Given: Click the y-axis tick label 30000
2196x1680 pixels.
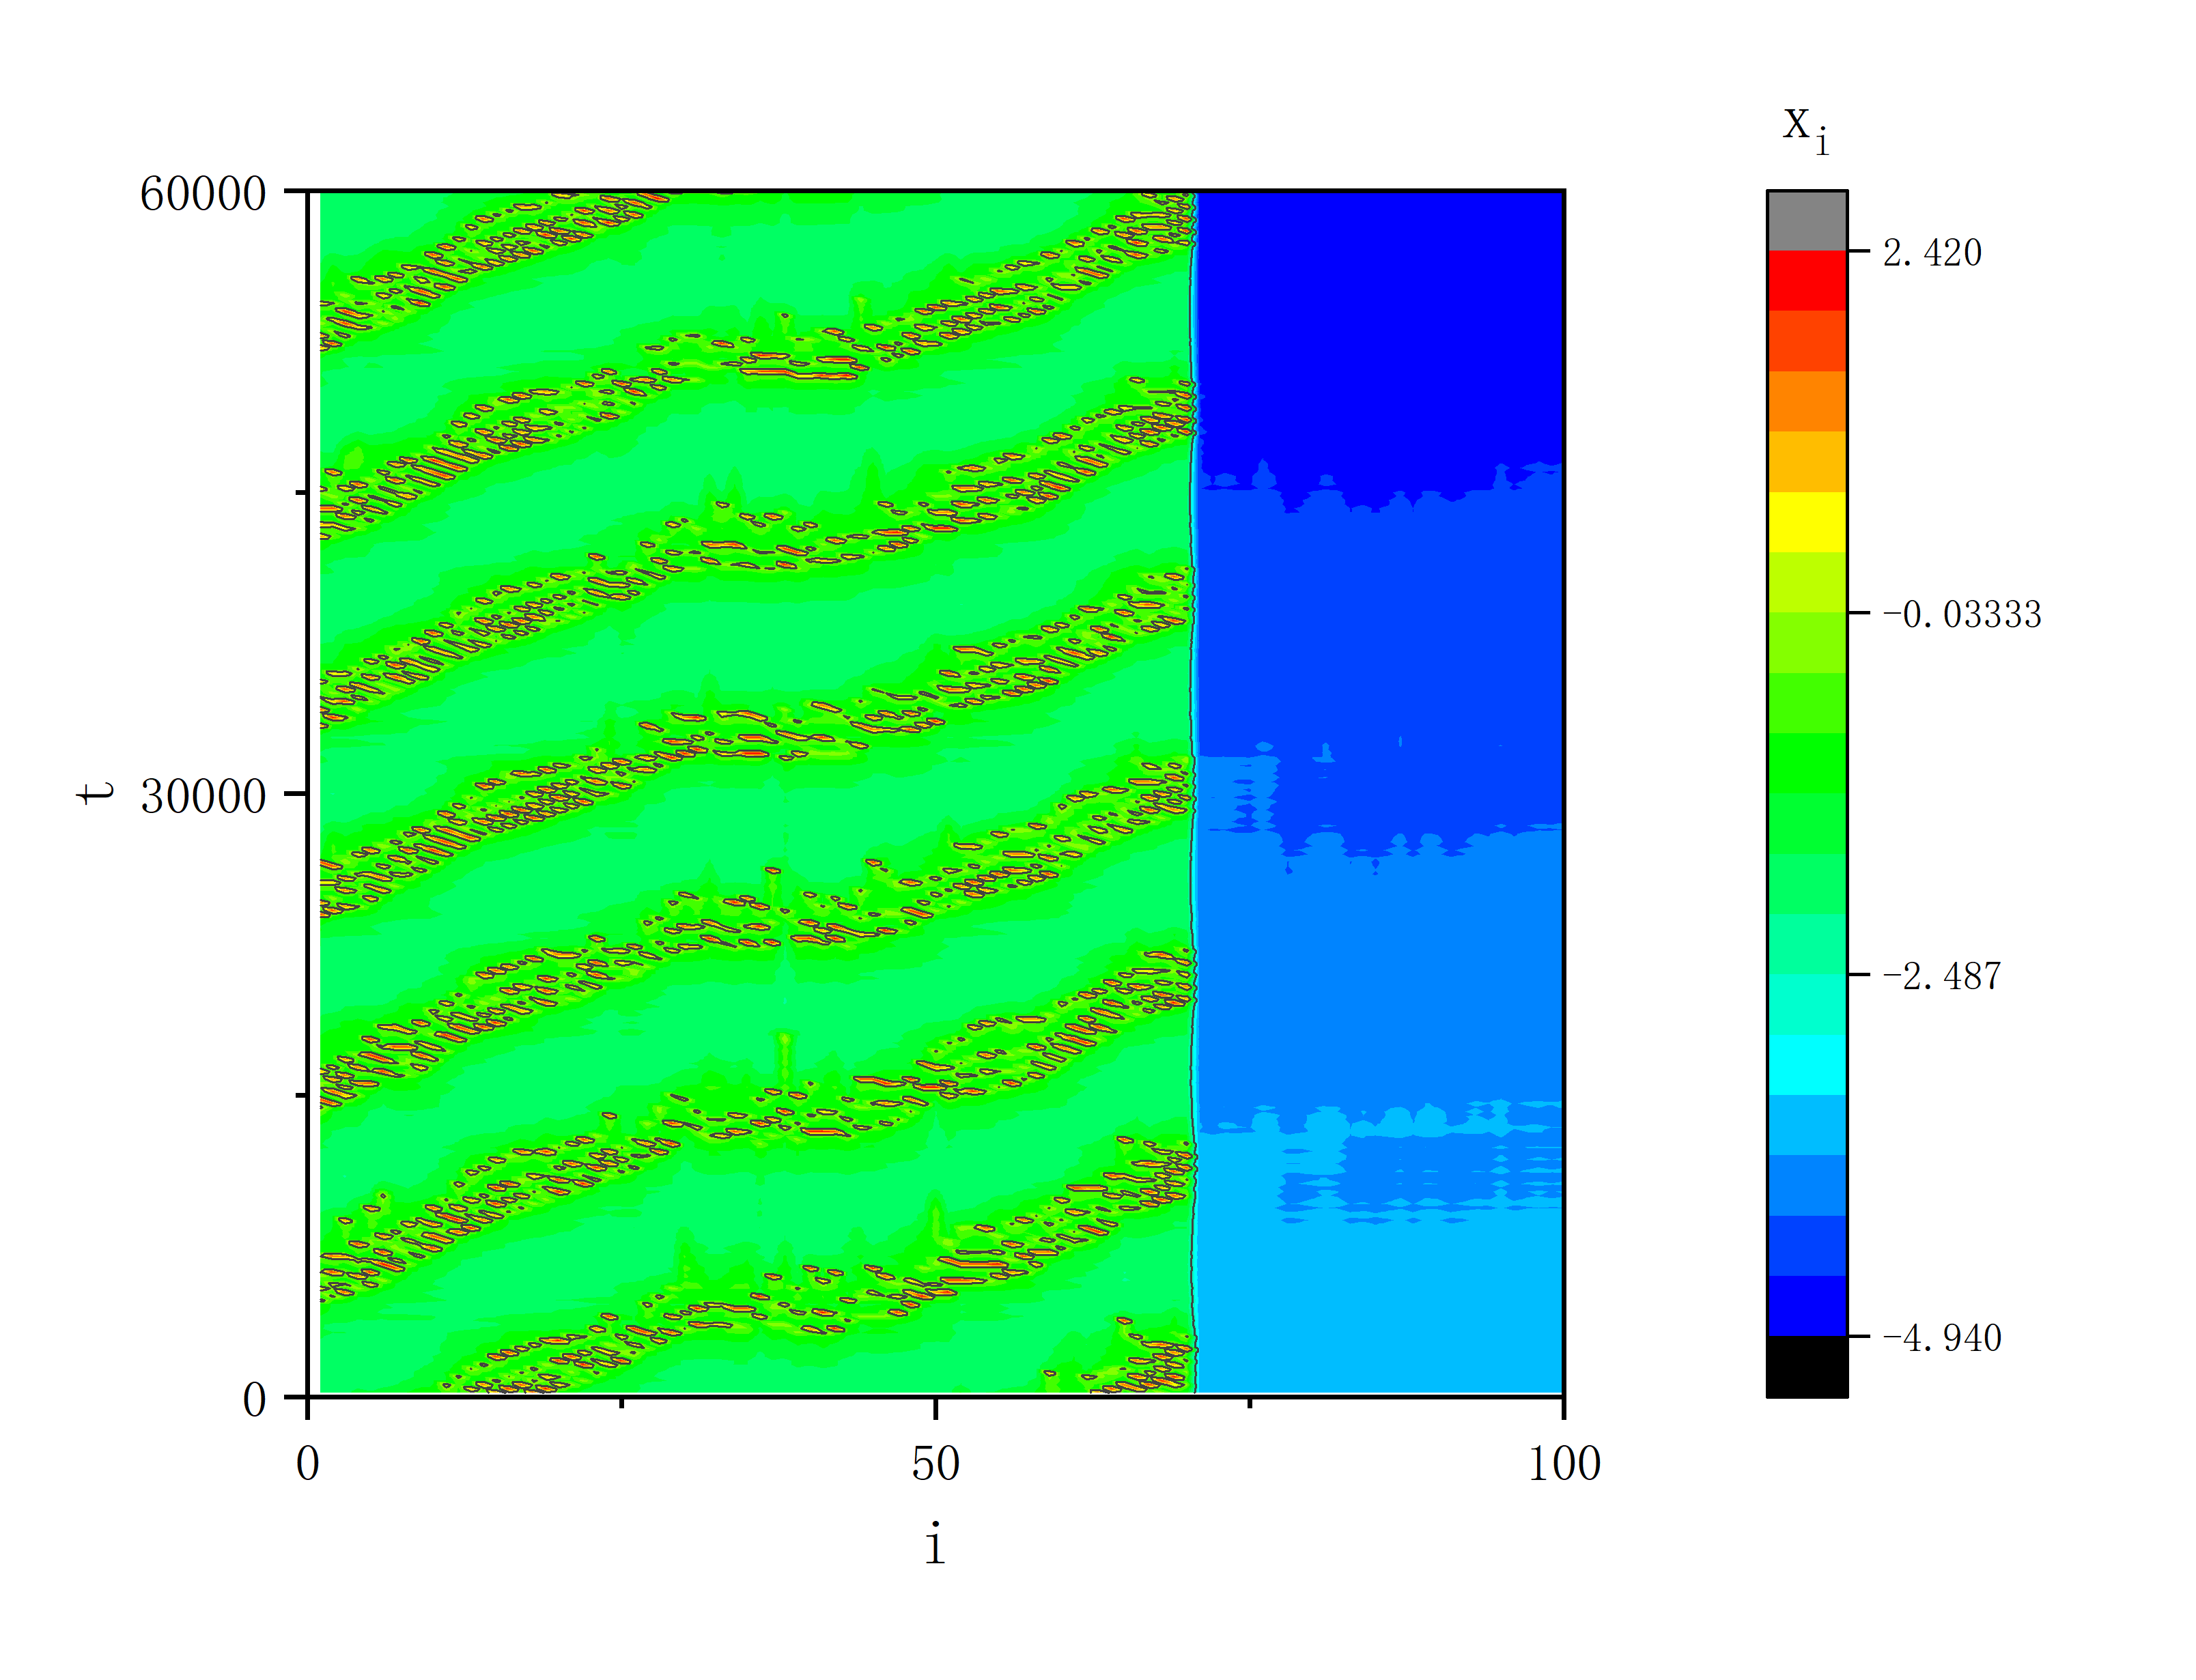Looking at the screenshot, I should [203, 796].
